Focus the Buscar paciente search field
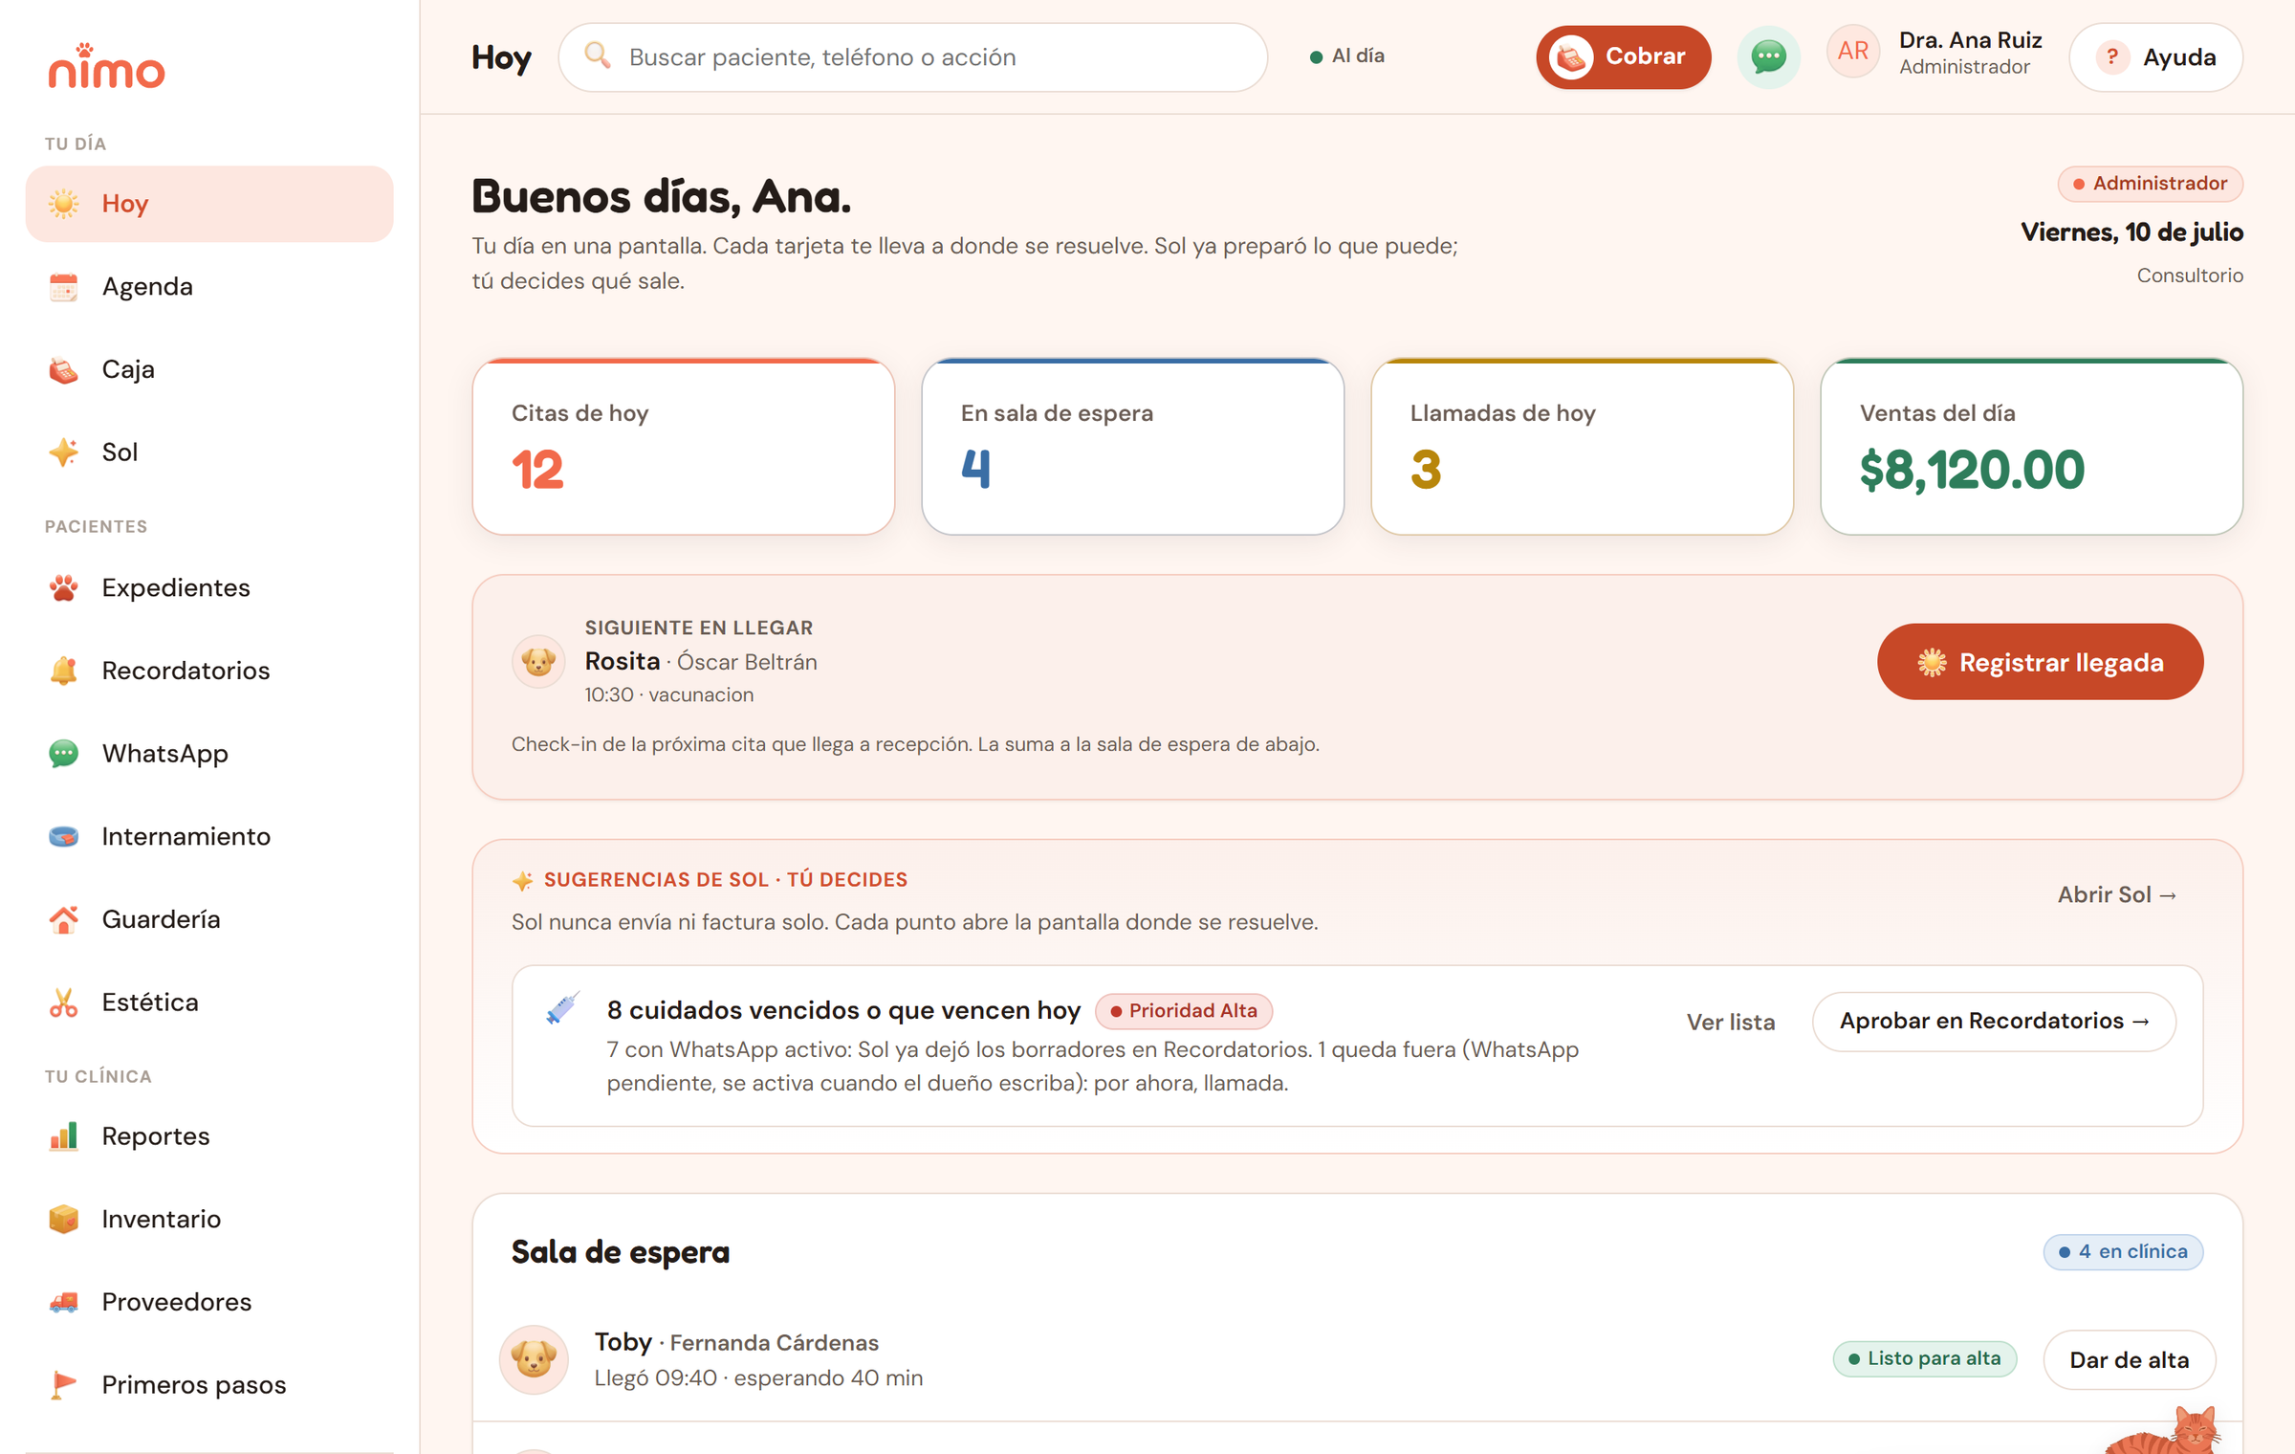The height and width of the screenshot is (1454, 2295). tap(912, 57)
